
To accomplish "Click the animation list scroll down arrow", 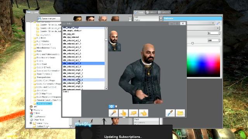I will coord(106,88).
